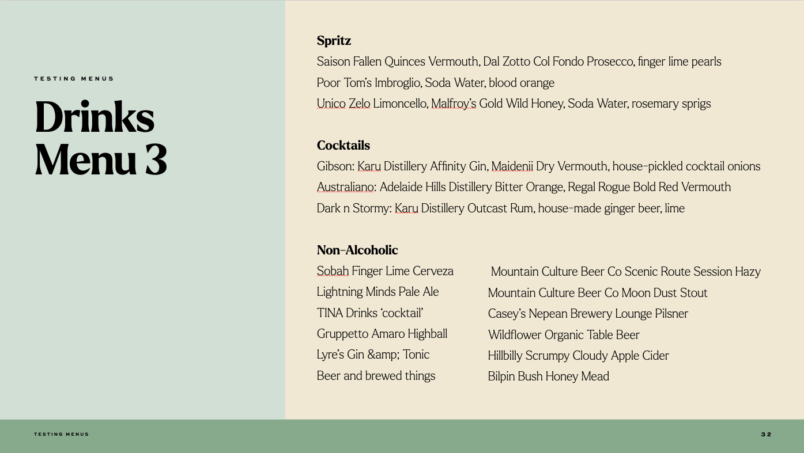Click the Poor Tom's Imbroglio line

[x=436, y=83]
